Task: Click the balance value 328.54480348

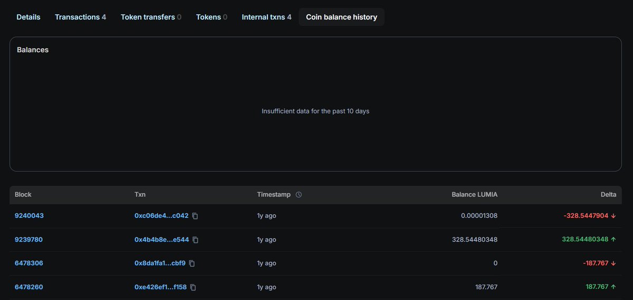Action: [474, 239]
